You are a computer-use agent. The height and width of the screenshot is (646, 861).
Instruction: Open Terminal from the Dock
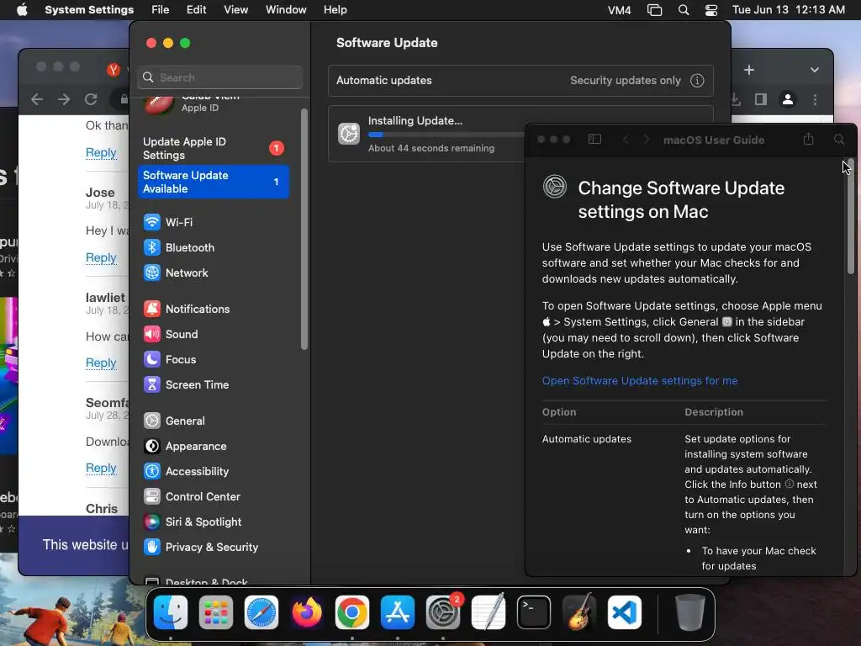pos(534,612)
